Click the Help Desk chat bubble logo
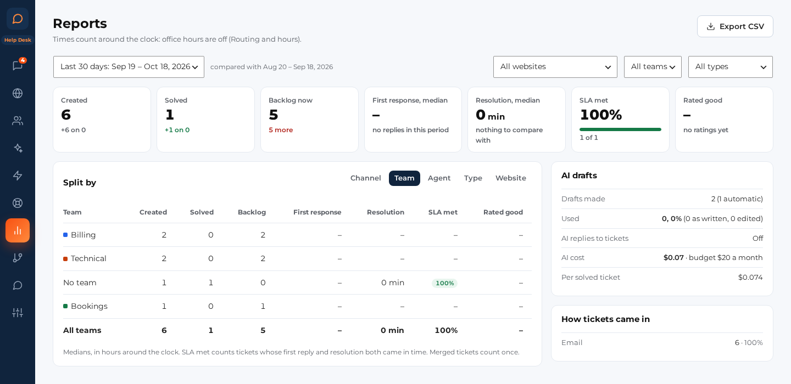791x384 pixels. (18, 19)
